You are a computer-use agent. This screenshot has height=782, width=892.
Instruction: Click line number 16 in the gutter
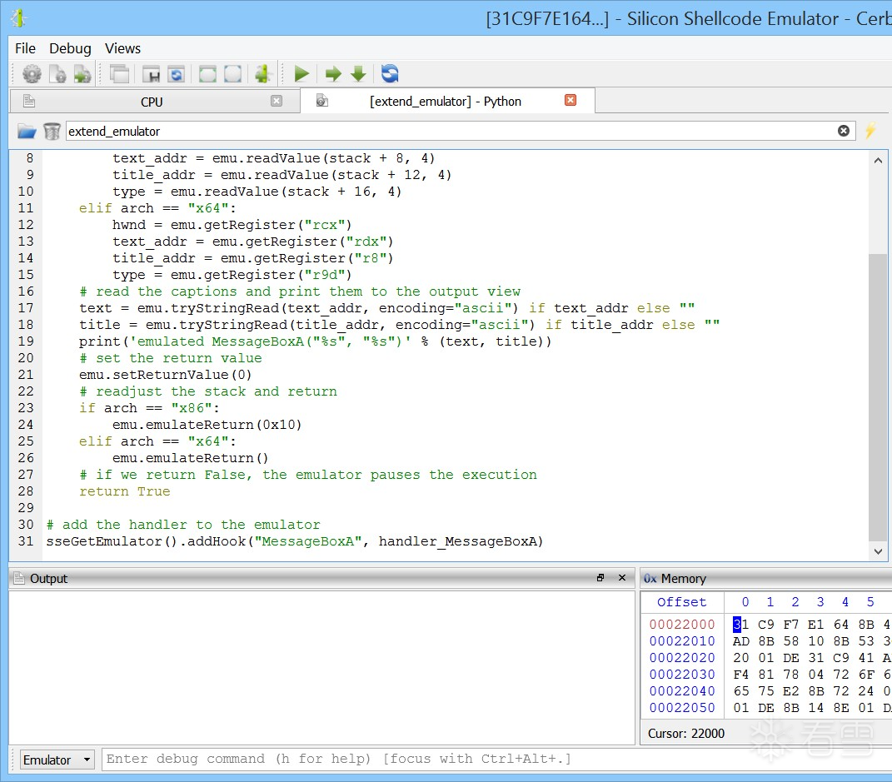point(26,291)
